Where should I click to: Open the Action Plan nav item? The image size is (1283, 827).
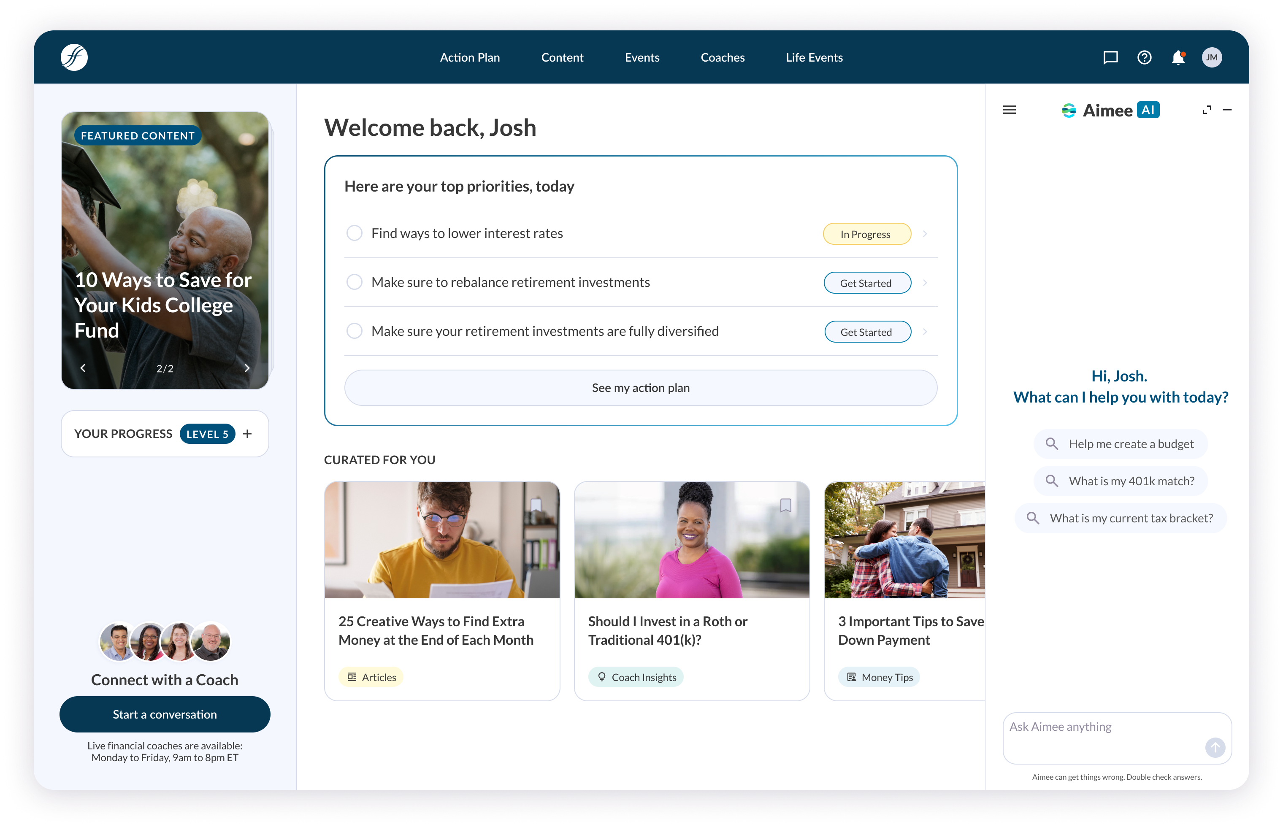pos(470,57)
